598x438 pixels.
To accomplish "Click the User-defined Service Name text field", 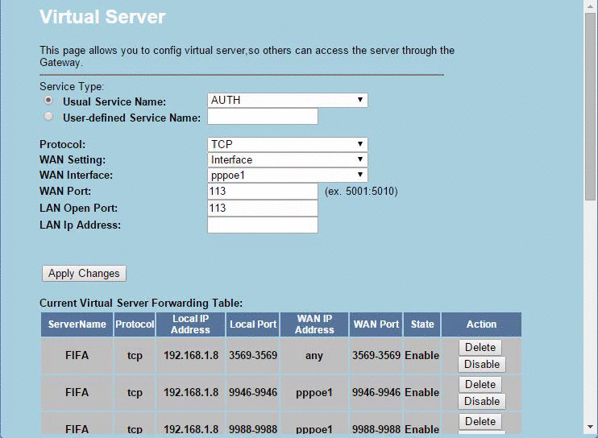I will (x=263, y=117).
